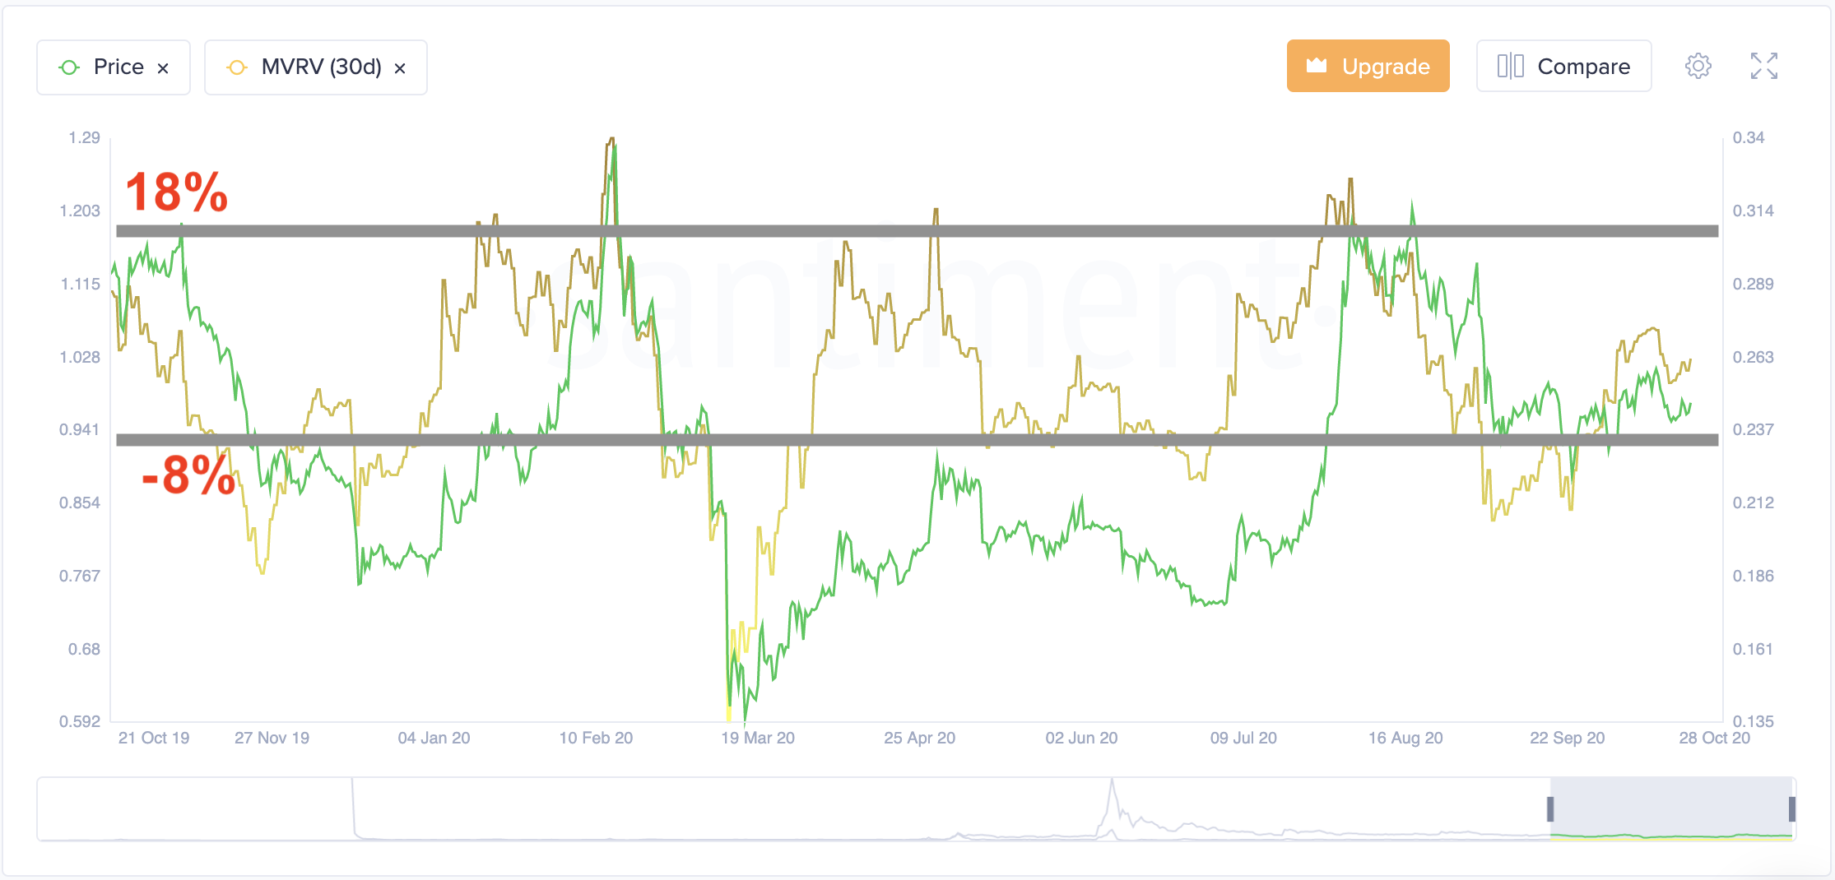Click the upper gray 18% threshold line
This screenshot has height=880, width=1835.
917,231
